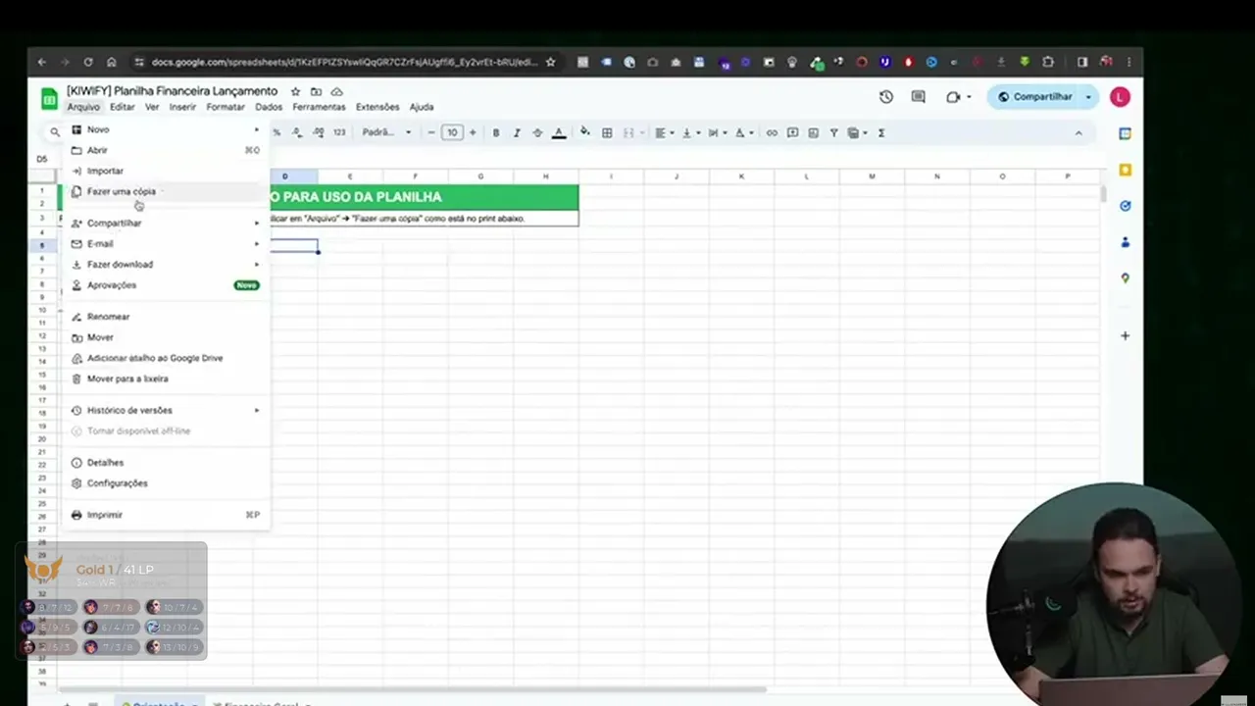Viewport: 1255px width, 706px height.
Task: Click the move-to-folder icon beside the title
Action: click(x=316, y=91)
